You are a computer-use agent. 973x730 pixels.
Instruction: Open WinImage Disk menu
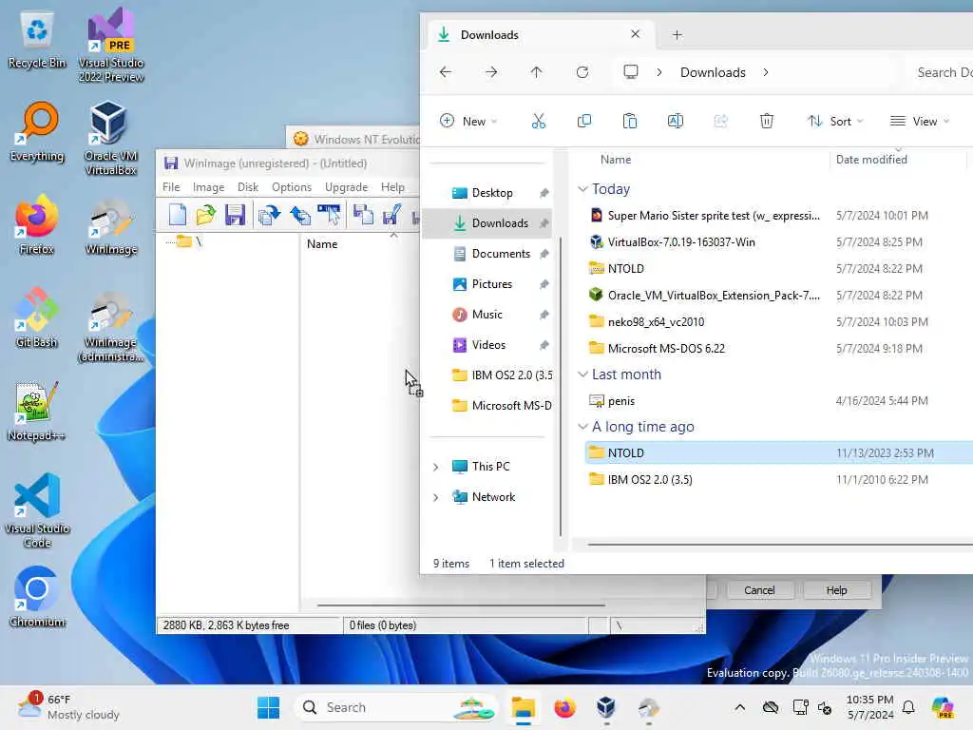point(248,187)
